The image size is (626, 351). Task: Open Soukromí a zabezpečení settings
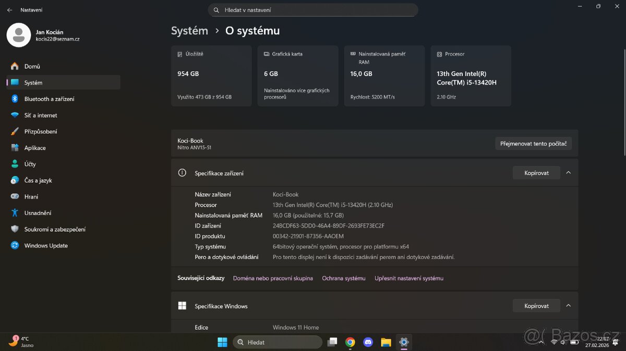coord(56,229)
